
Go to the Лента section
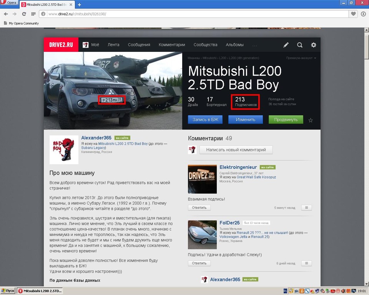click(x=113, y=45)
